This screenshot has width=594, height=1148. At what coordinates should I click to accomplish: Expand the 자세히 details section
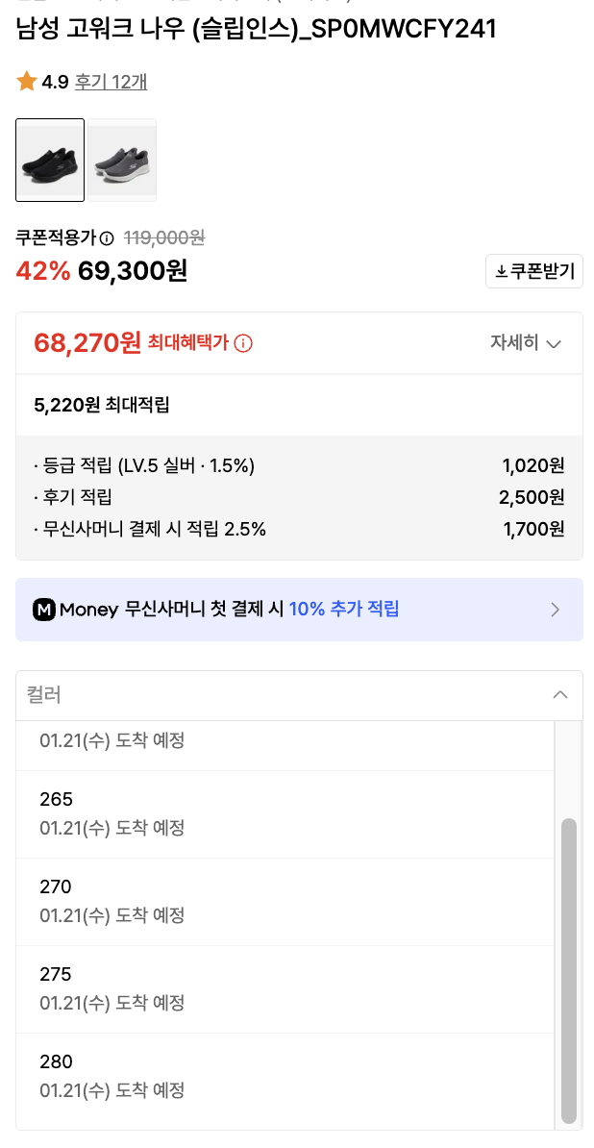click(x=525, y=343)
